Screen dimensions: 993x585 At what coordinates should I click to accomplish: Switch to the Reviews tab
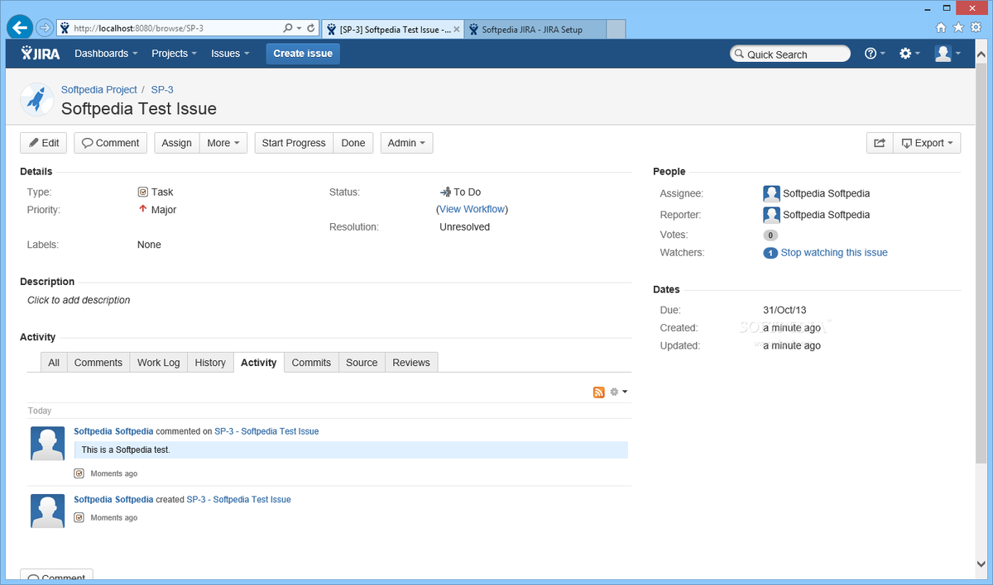coord(411,363)
